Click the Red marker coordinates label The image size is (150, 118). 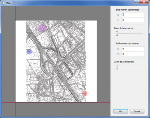[127, 43]
